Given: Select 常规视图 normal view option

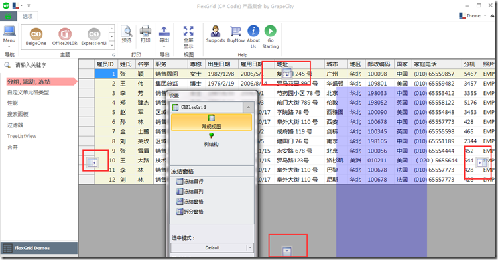Looking at the screenshot, I should pos(212,122).
